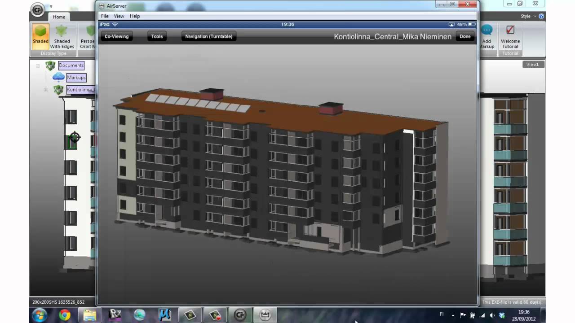Click the Dropbox tray icon
The height and width of the screenshot is (323, 575).
pyautogui.click(x=502, y=315)
